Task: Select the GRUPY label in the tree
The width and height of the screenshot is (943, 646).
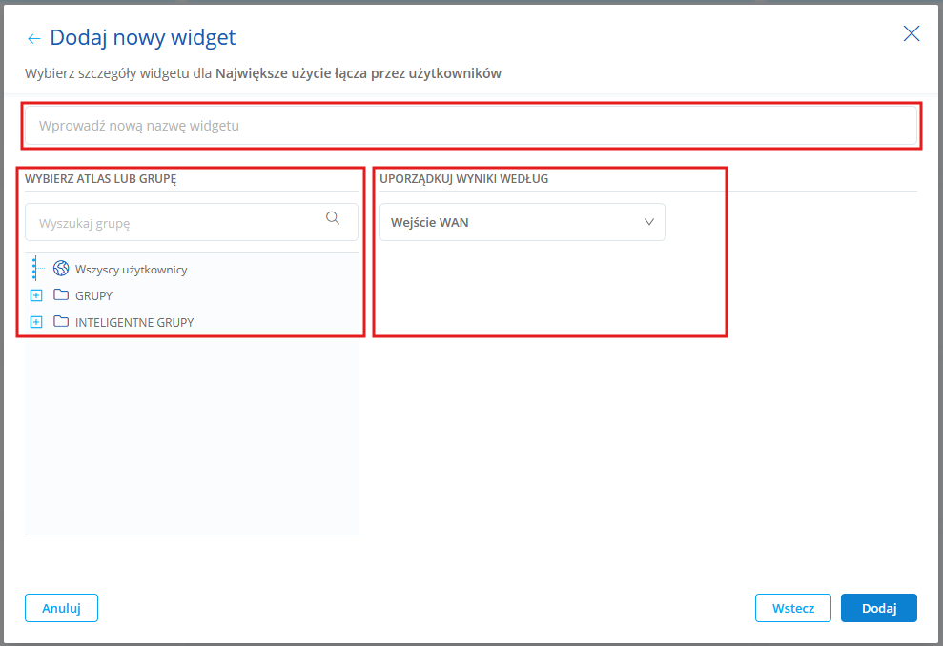Action: click(x=93, y=295)
